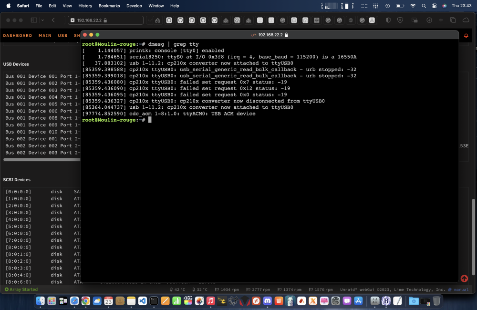Screen dimensions: 477x310
Task: Open the File menu
Action: (39, 6)
